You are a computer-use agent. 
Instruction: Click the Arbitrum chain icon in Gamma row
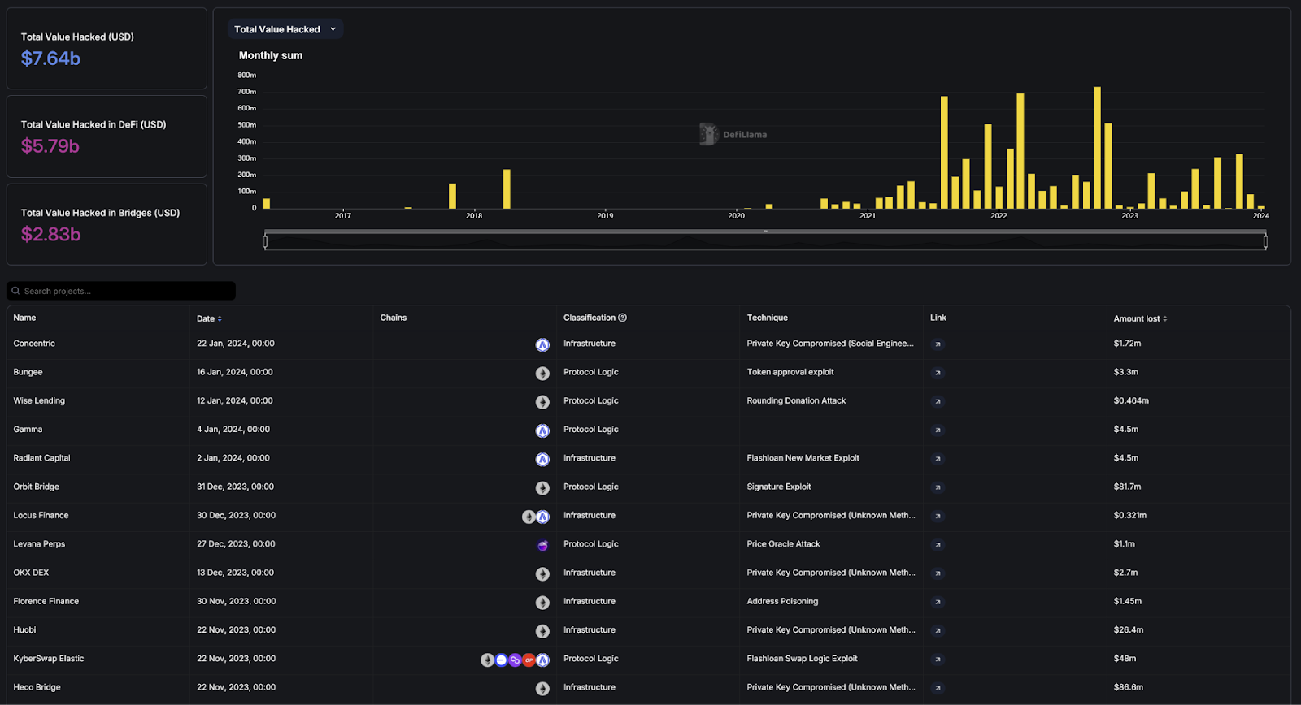pos(542,431)
